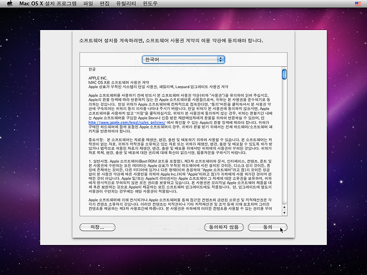
Task: Open the 편집 menu
Action: (x=104, y=4)
